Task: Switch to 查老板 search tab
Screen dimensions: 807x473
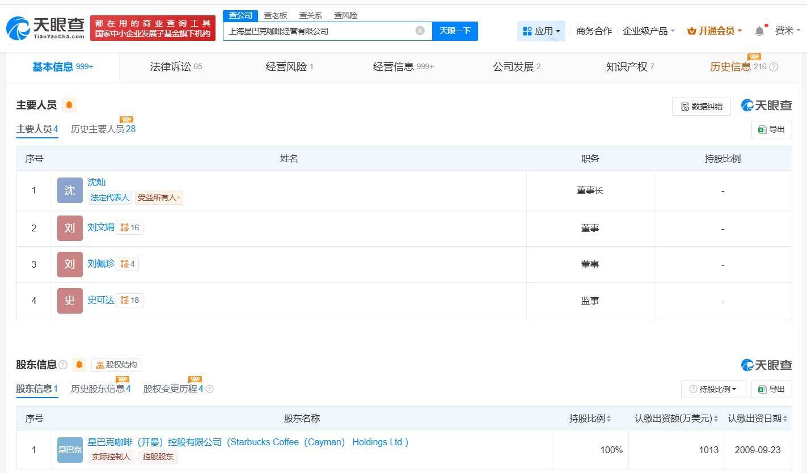Action: (276, 15)
